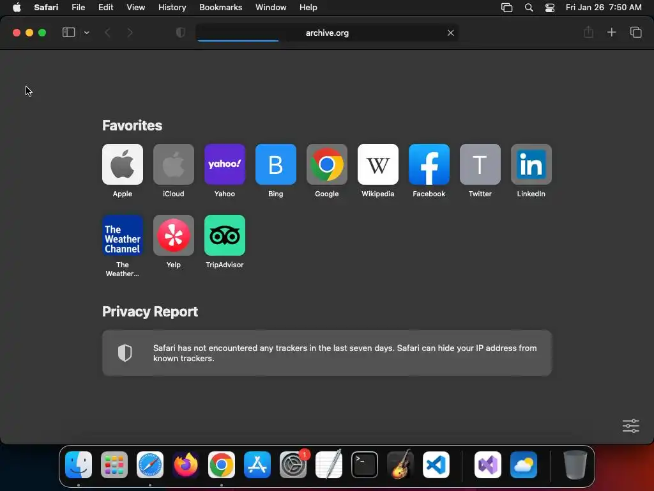Click the Favorites heading
Viewport: 654px width, 491px height.
(132, 125)
